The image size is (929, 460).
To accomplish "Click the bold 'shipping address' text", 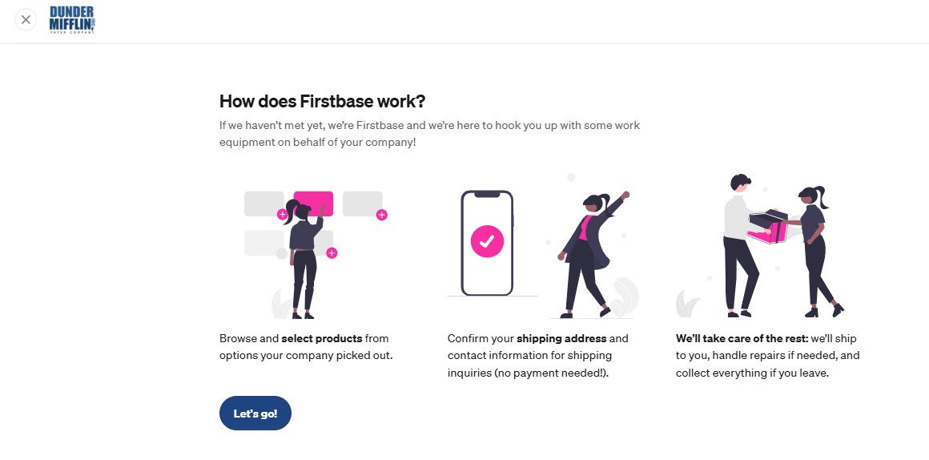I will (x=561, y=338).
